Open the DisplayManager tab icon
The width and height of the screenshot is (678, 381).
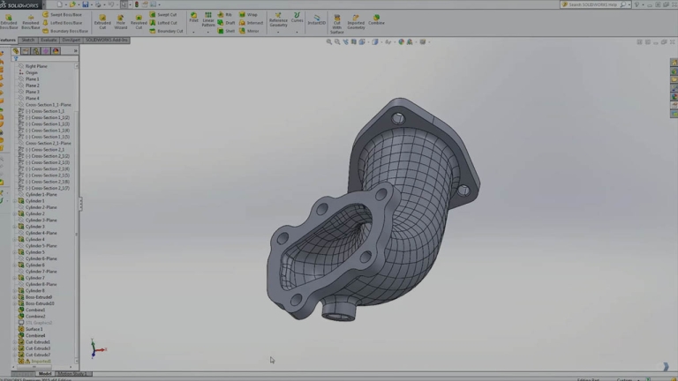click(56, 51)
